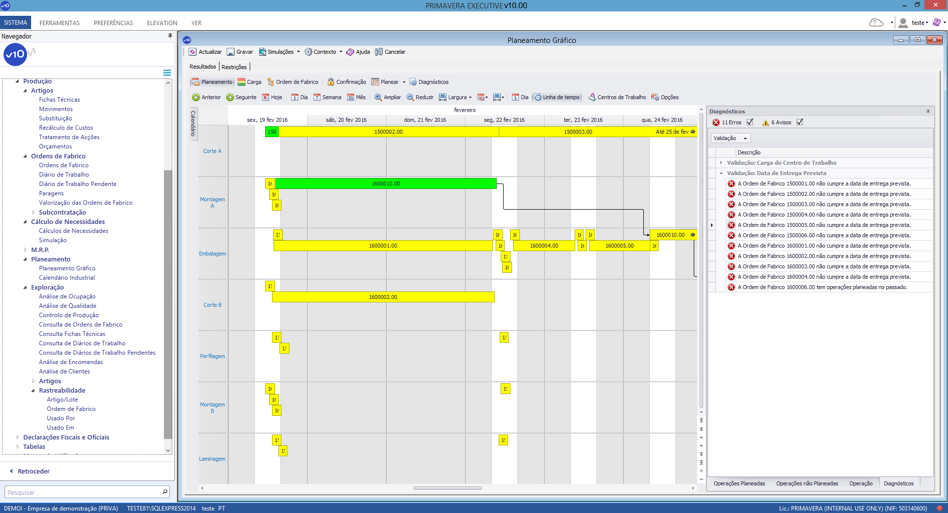
Task: Click the Planeamento view button
Action: click(x=212, y=82)
